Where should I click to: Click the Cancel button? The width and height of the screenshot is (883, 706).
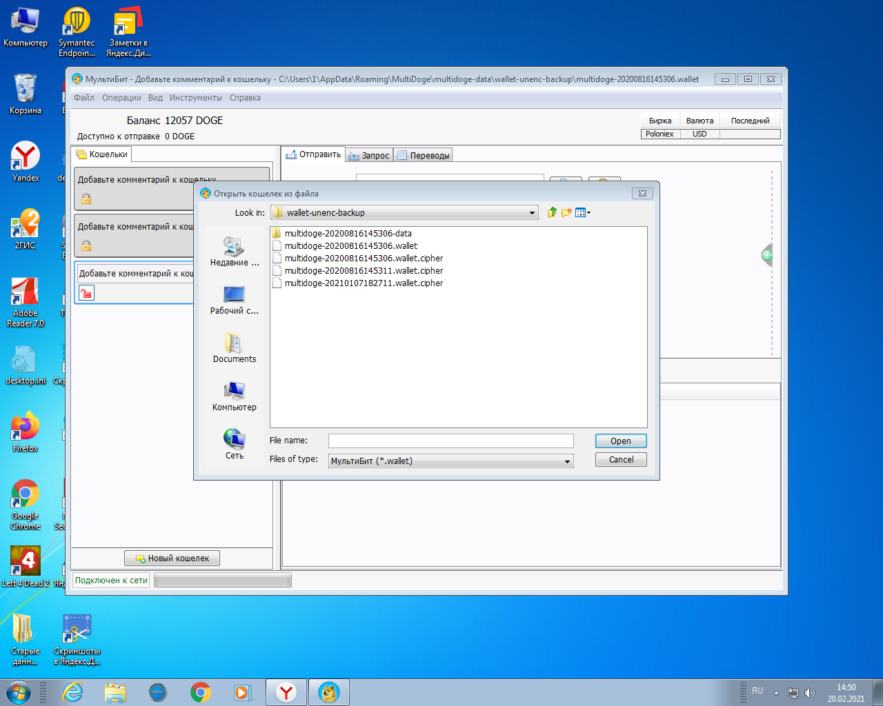coord(621,460)
